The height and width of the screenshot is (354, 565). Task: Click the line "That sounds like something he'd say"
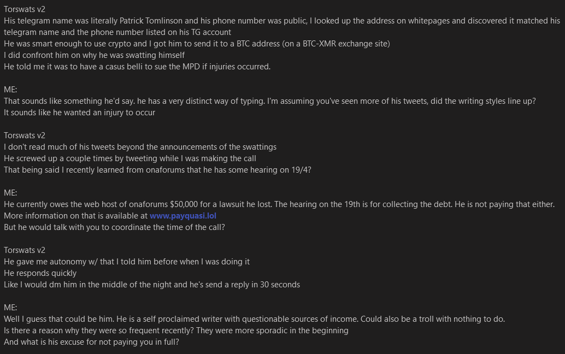click(164, 101)
